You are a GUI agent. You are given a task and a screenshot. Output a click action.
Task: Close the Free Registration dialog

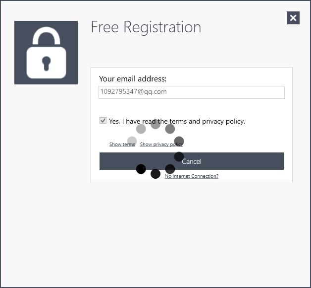point(293,18)
